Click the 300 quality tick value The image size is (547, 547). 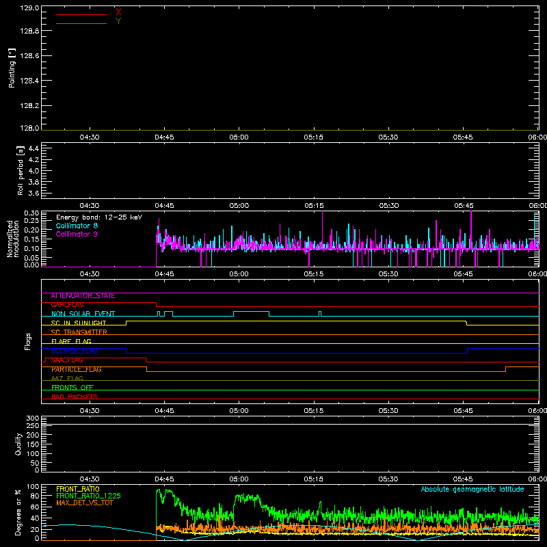[32, 418]
